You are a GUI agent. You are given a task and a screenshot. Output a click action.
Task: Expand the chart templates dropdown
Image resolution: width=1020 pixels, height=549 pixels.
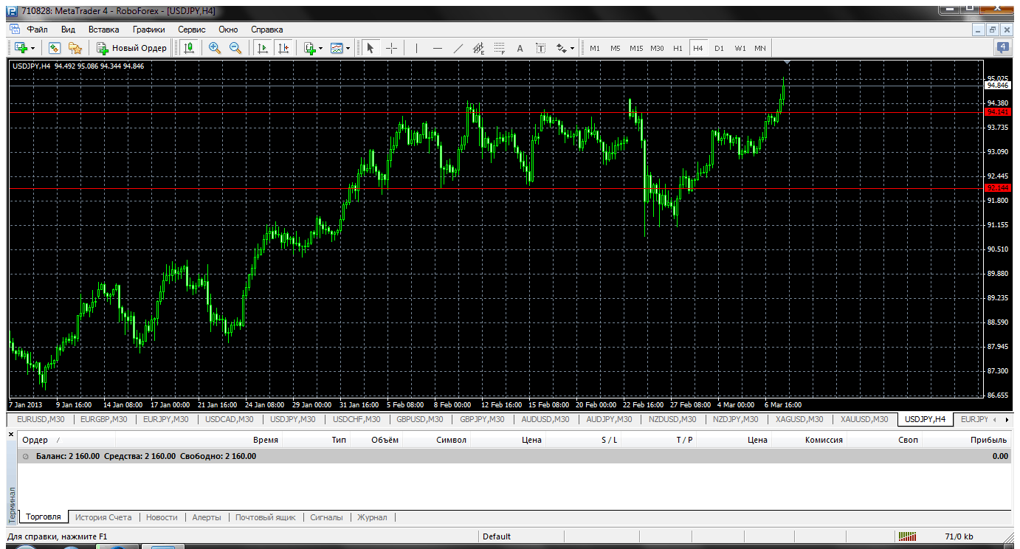click(x=348, y=48)
